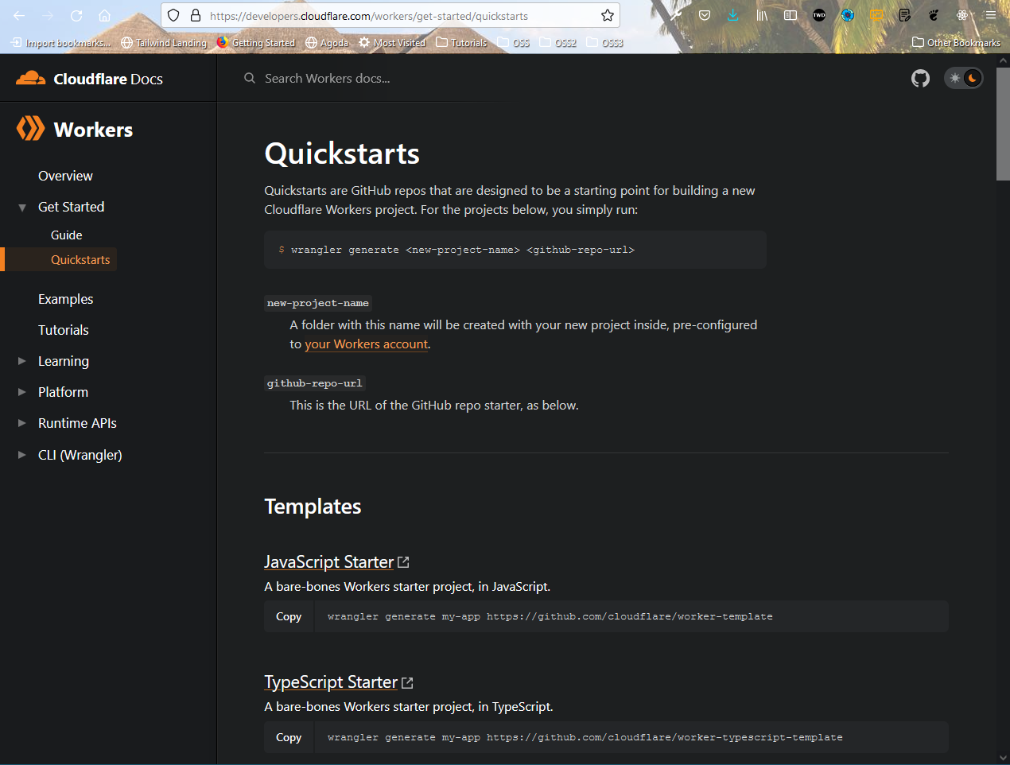This screenshot has width=1010, height=765.
Task: Select the Quickstarts sidebar item
Action: (80, 259)
